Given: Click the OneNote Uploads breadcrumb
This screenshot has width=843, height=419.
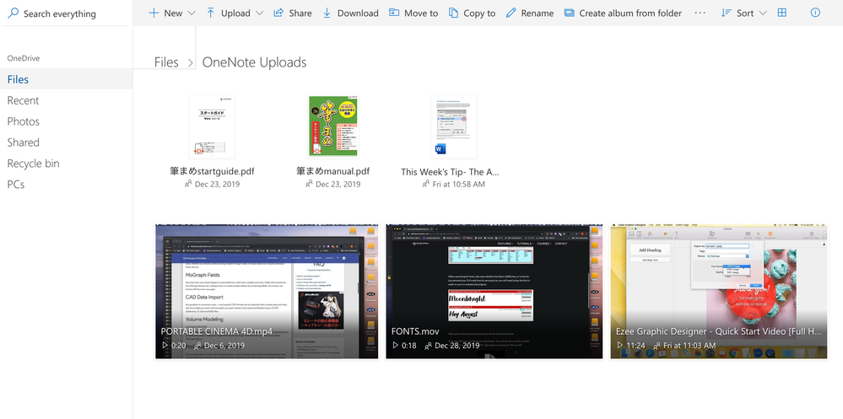Looking at the screenshot, I should point(254,62).
